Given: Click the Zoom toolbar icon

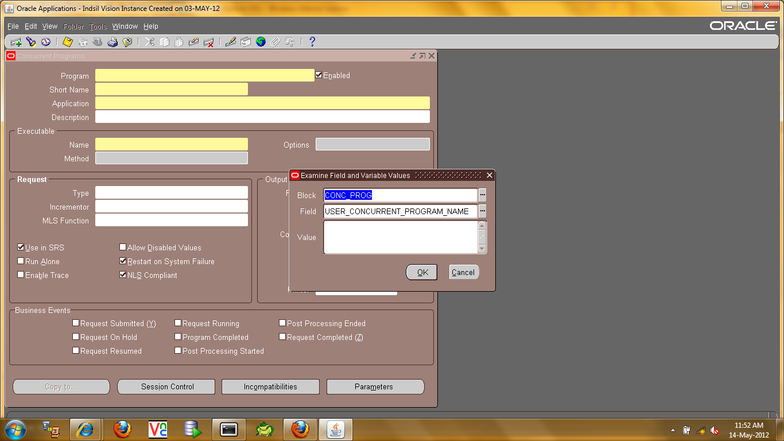Looking at the screenshot, I should click(x=246, y=42).
